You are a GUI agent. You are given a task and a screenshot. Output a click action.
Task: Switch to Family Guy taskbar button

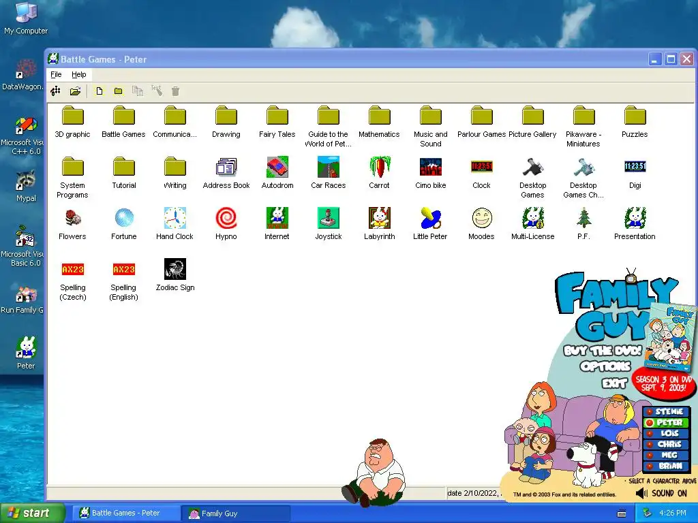(235, 513)
